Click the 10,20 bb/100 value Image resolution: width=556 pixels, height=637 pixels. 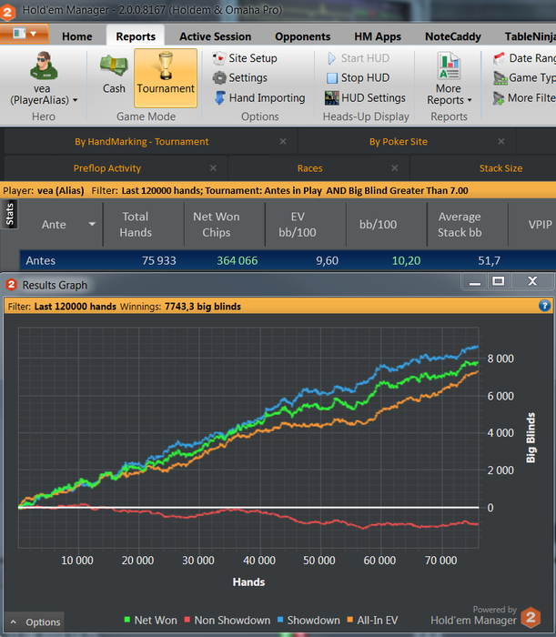point(406,261)
